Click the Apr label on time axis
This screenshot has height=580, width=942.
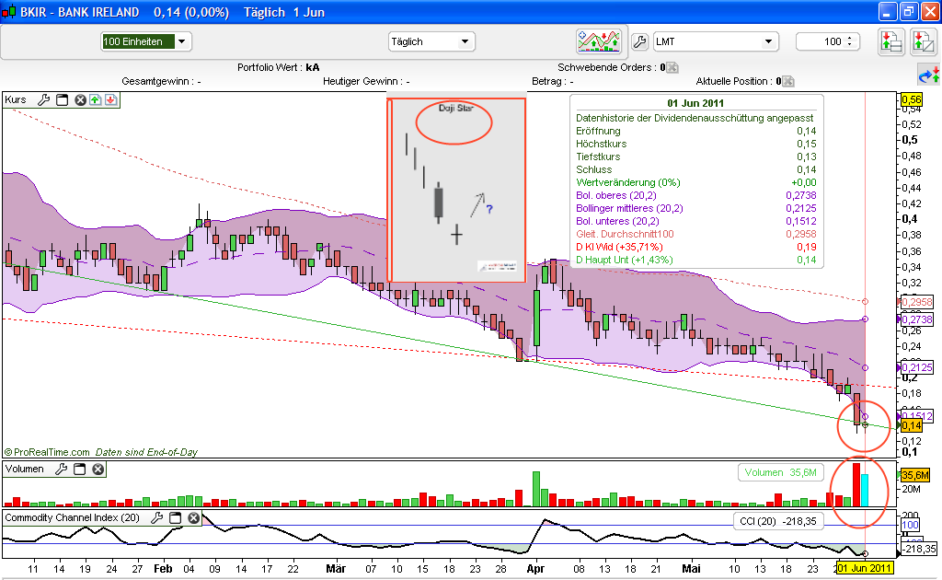[535, 569]
